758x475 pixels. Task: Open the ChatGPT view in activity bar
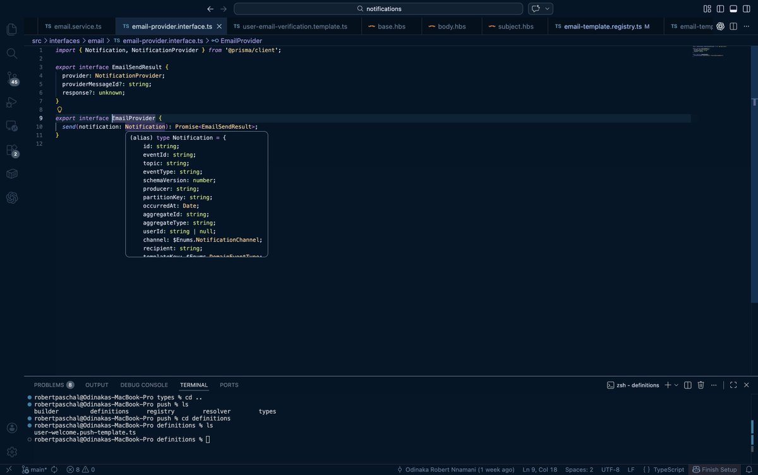coord(11,197)
